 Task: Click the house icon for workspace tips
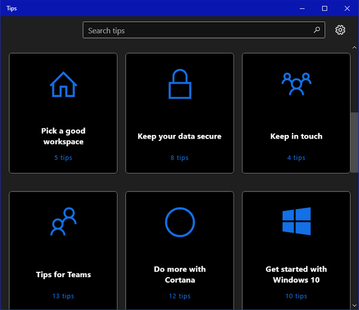[x=63, y=84]
